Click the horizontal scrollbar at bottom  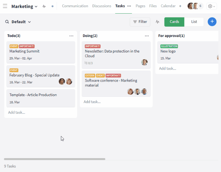55,159
